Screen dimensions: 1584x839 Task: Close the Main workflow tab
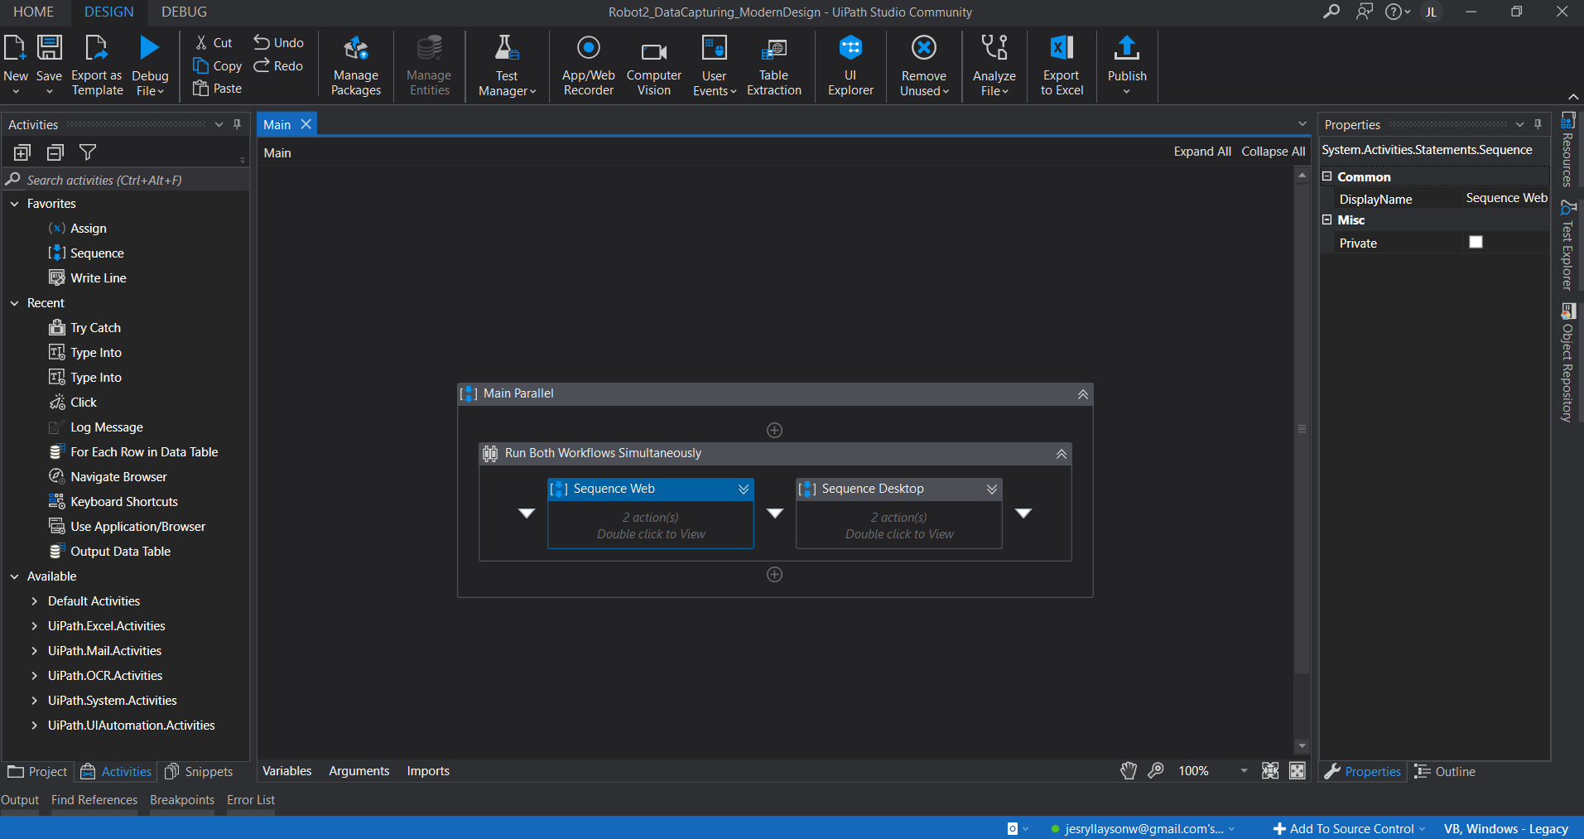click(306, 124)
